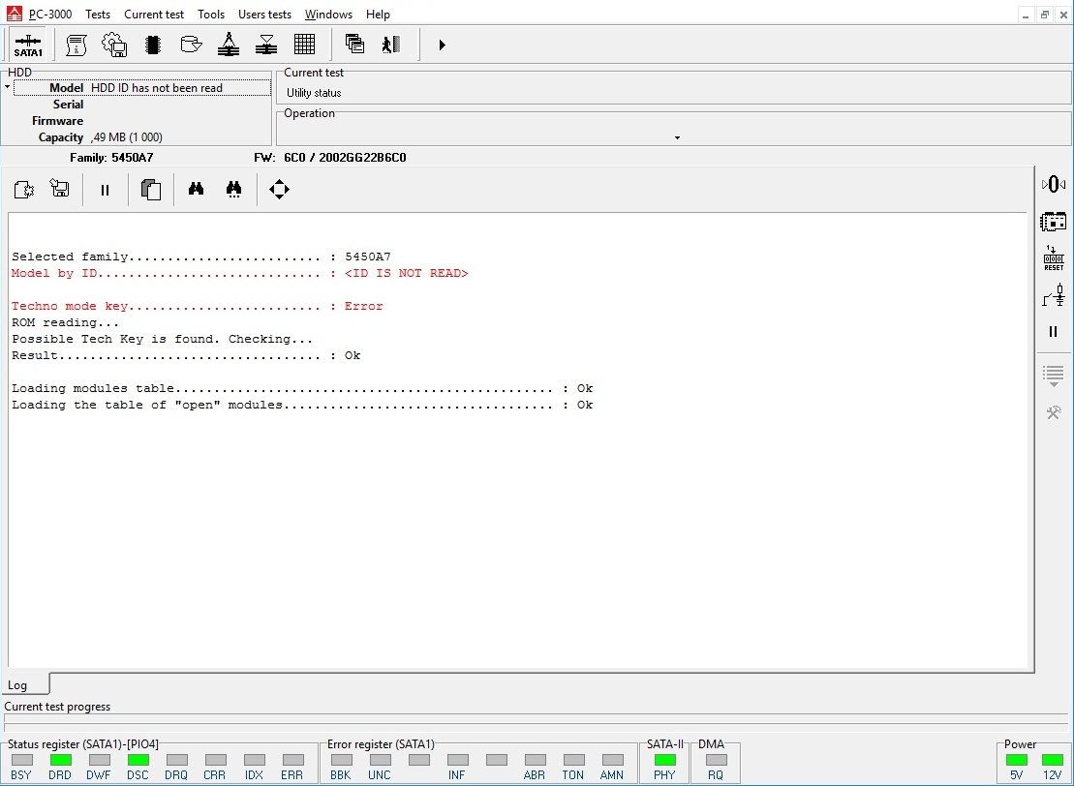Click the triangle over stacked lines icon
The height and width of the screenshot is (786, 1074).
click(x=265, y=45)
